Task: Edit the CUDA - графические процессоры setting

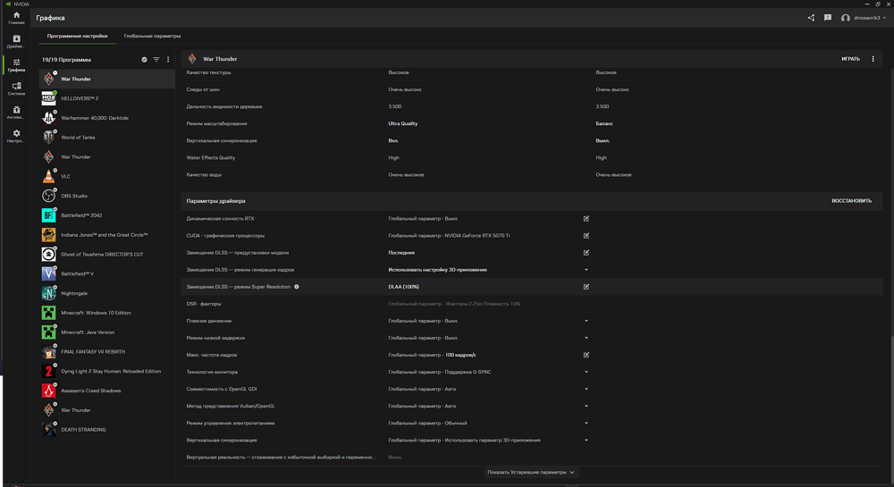Action: point(586,236)
